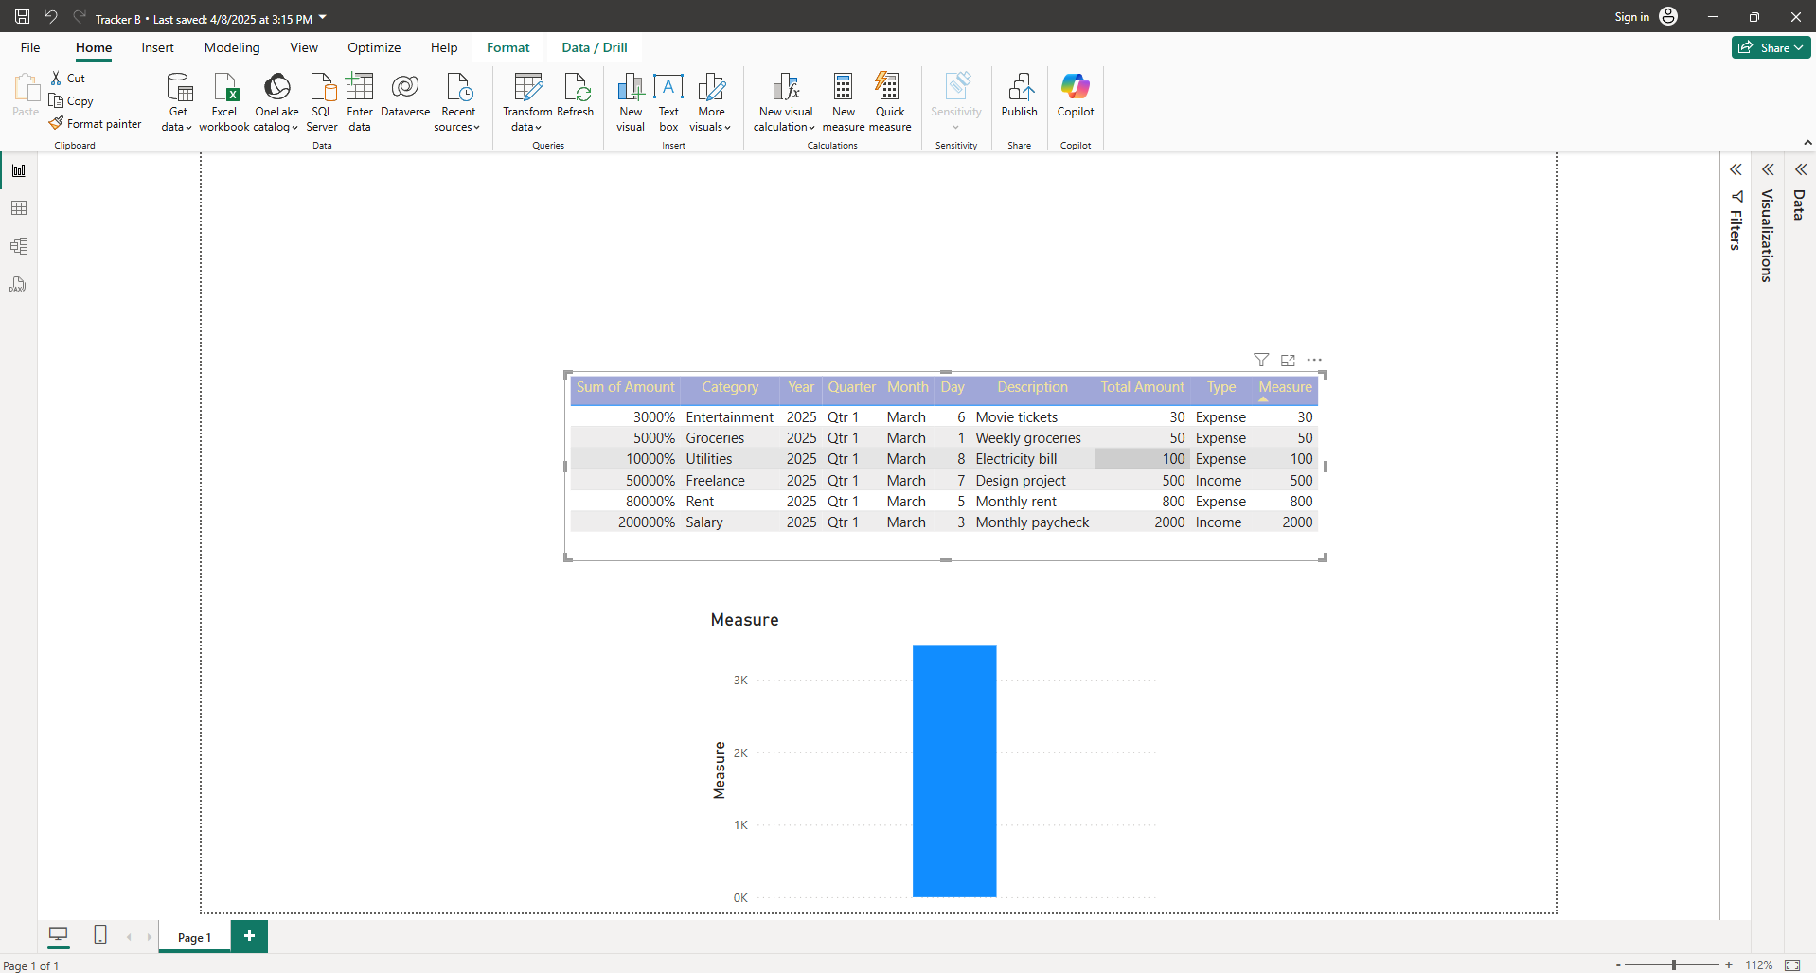Expand the Visualizations pane
This screenshot has width=1816, height=973.
[x=1768, y=170]
